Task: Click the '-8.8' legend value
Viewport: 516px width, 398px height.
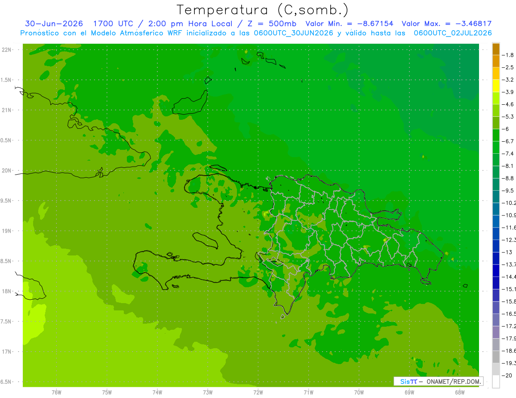Action: coord(508,178)
